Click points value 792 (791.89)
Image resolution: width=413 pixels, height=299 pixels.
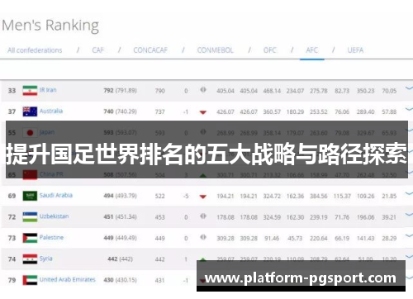pyautogui.click(x=120, y=90)
